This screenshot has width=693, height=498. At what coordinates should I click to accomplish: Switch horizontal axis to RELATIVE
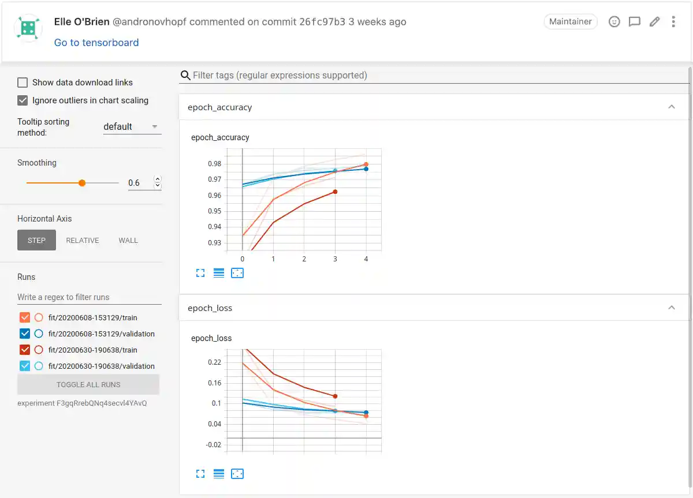(83, 240)
